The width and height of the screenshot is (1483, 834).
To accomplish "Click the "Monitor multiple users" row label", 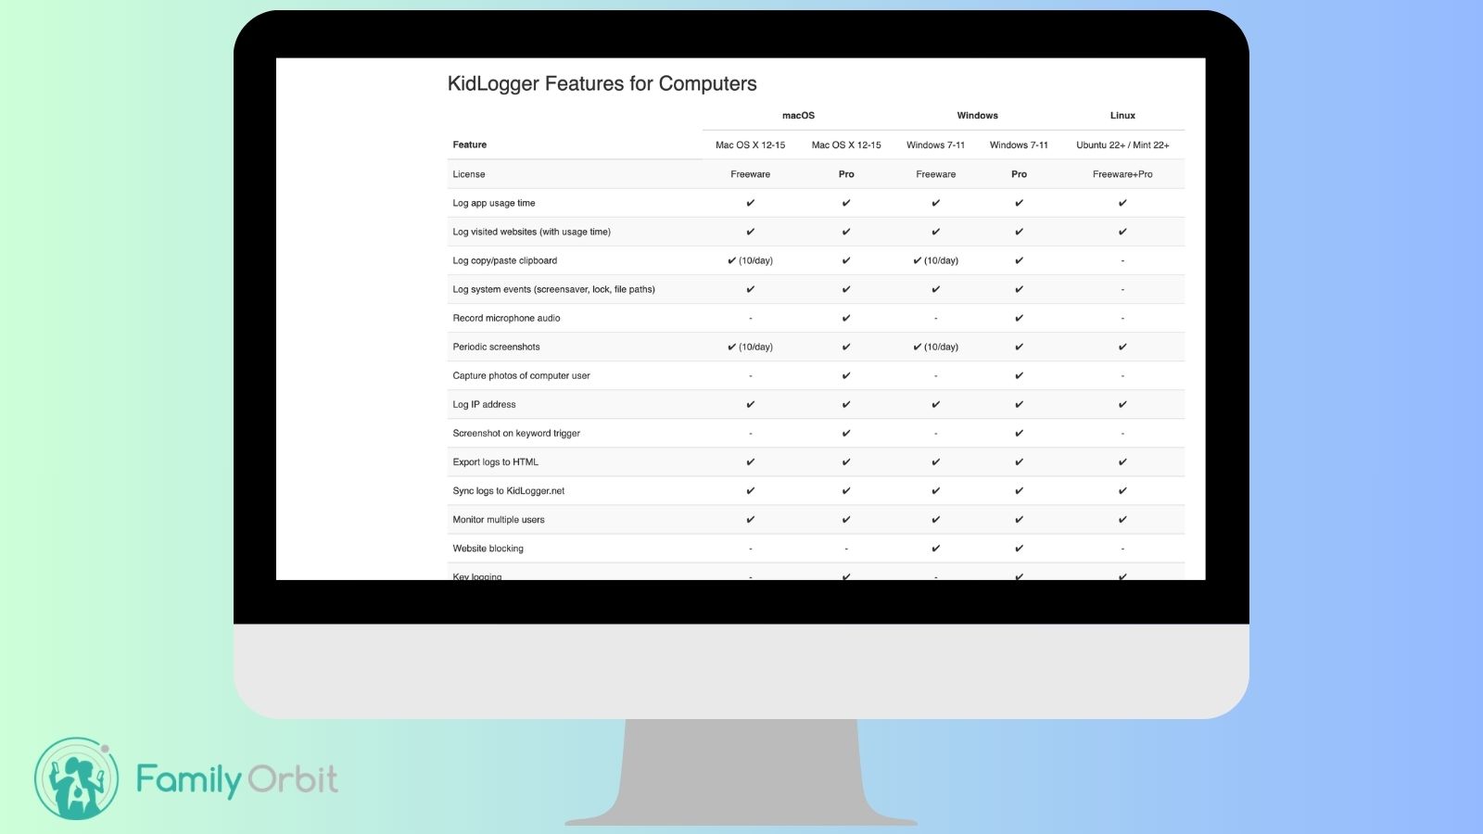I will coord(499,519).
